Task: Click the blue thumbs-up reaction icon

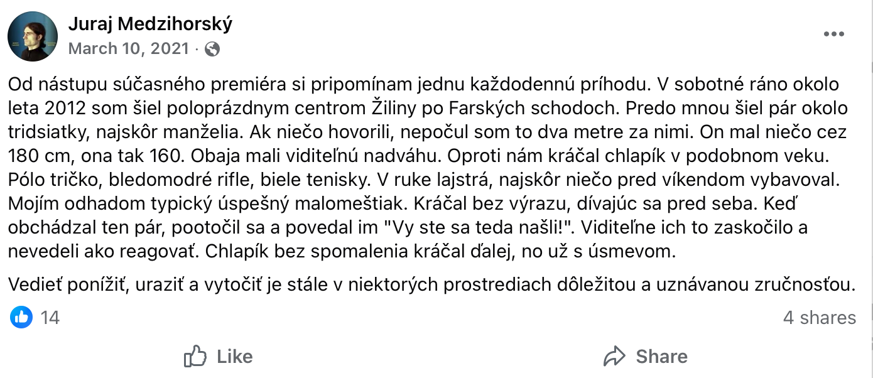Action: tap(21, 318)
